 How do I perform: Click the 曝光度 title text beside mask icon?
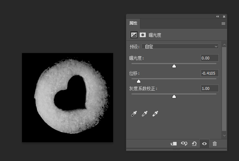click(155, 35)
